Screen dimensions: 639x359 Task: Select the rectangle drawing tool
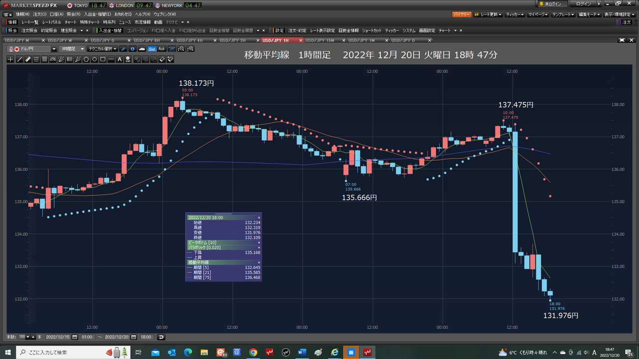click(103, 59)
